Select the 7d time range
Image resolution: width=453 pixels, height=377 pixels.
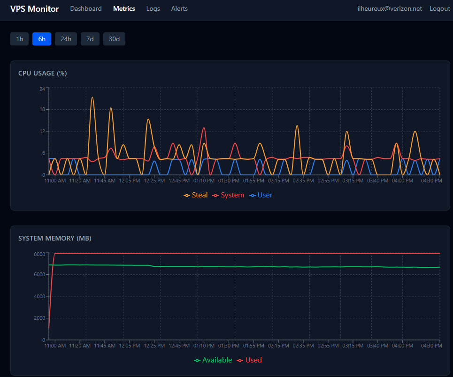[90, 39]
